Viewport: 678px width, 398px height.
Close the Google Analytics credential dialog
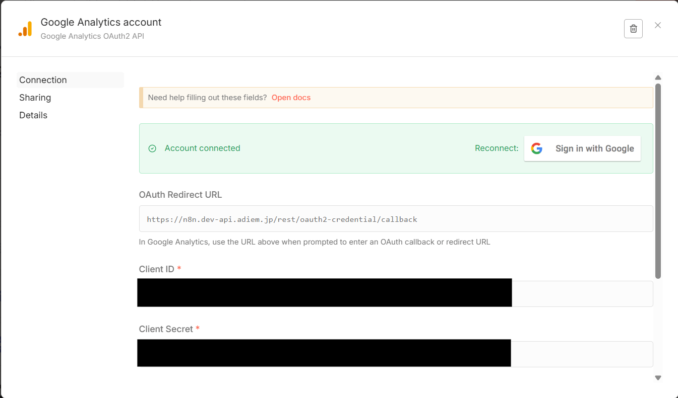[658, 25]
